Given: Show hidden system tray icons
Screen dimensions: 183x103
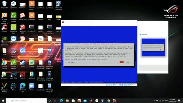Looking at the screenshot, I should (x=154, y=100).
